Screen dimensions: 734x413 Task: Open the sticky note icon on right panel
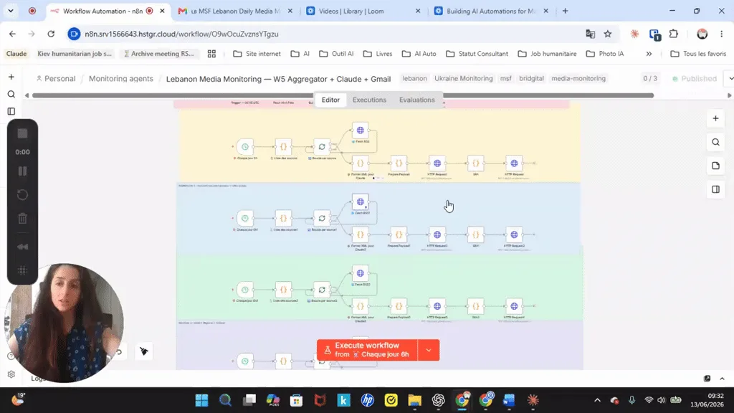click(x=715, y=166)
